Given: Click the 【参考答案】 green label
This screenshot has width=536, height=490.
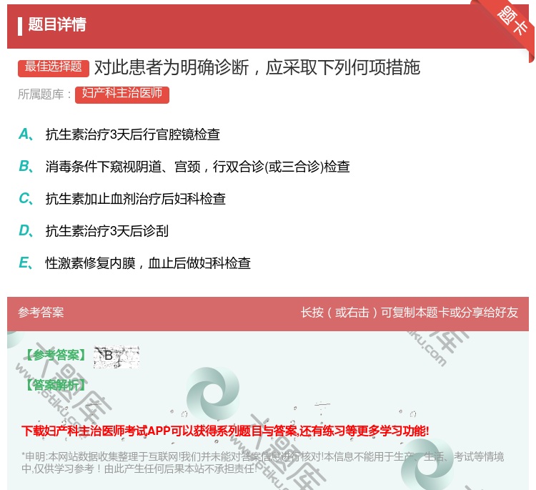Looking at the screenshot, I should 56,356.
